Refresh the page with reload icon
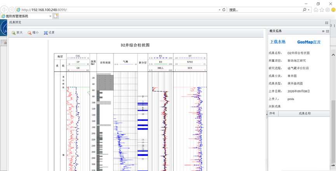 pyautogui.click(x=224, y=10)
